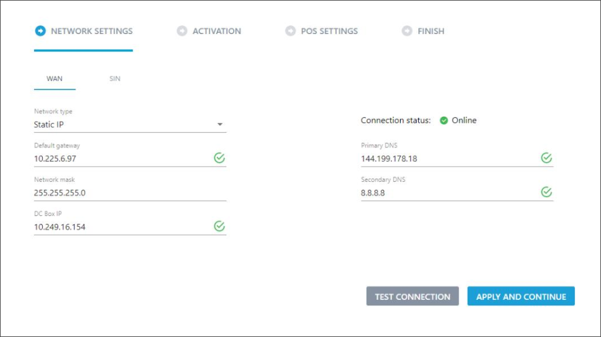Click the Test Connection button

(412, 296)
